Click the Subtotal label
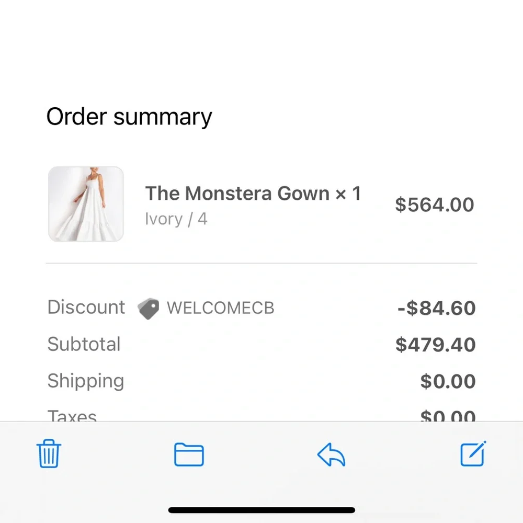 click(x=84, y=344)
